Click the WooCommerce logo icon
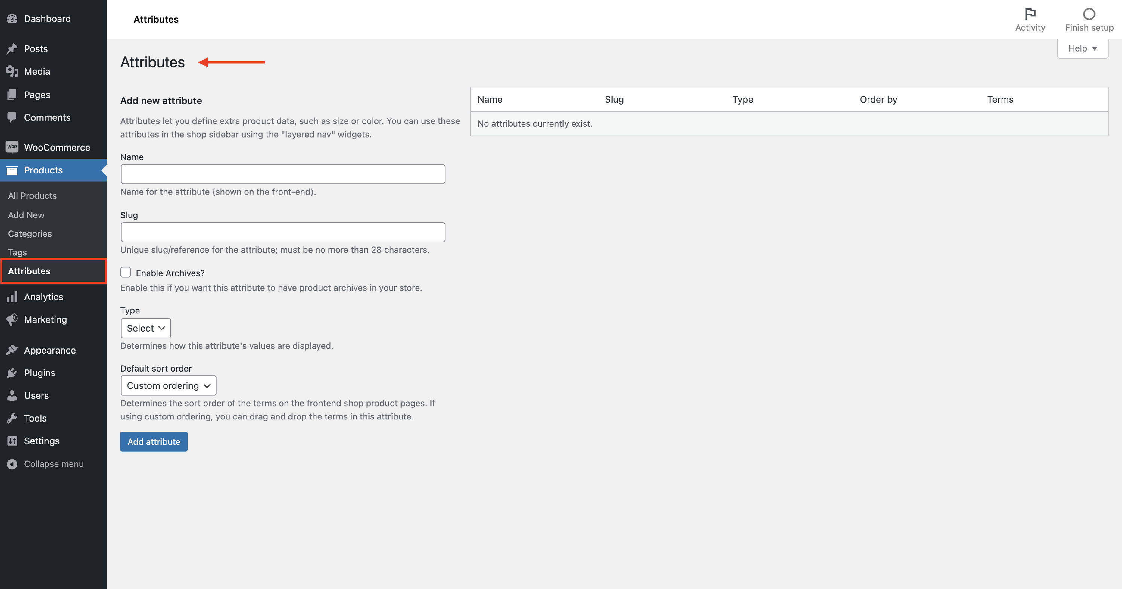1122x589 pixels. point(12,147)
